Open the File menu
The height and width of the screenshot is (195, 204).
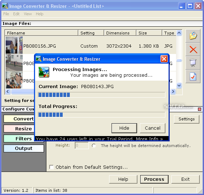(6, 14)
